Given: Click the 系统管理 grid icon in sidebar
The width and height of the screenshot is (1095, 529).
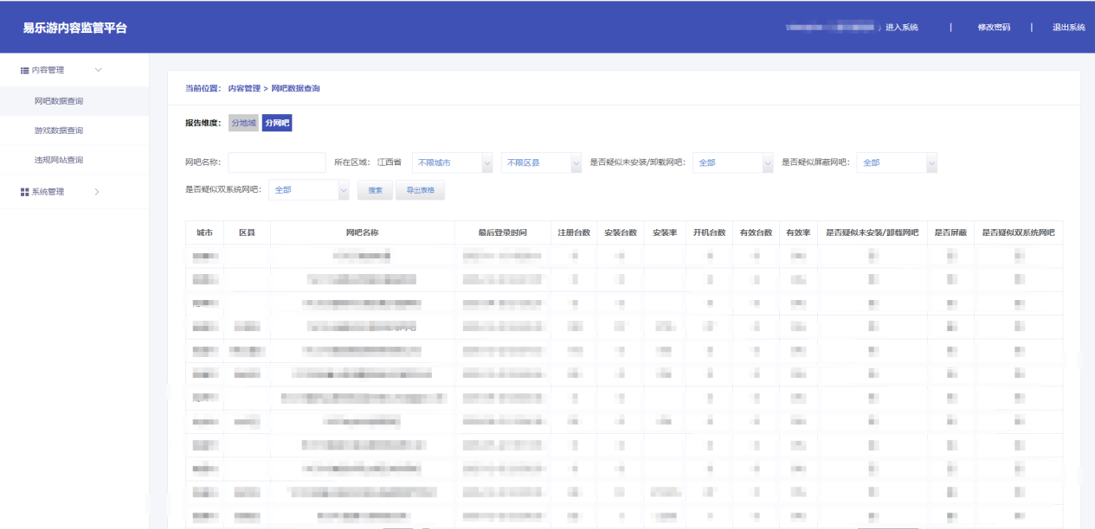Looking at the screenshot, I should tap(25, 192).
